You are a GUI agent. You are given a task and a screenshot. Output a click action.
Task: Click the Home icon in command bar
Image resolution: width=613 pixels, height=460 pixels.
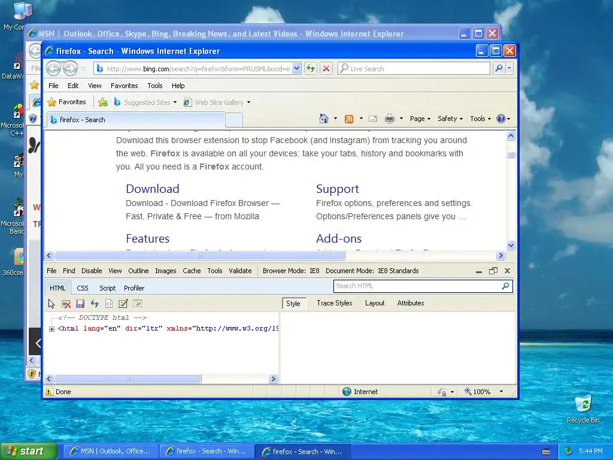point(324,119)
